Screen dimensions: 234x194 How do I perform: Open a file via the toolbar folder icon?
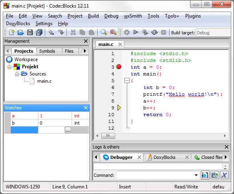(x=20, y=32)
